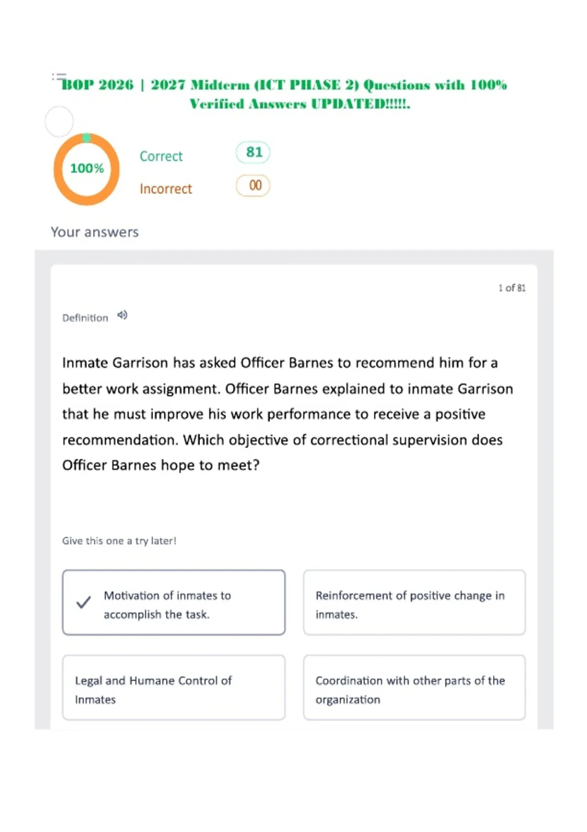587x832 pixels.
Task: Click the Definition label
Action: click(x=85, y=318)
